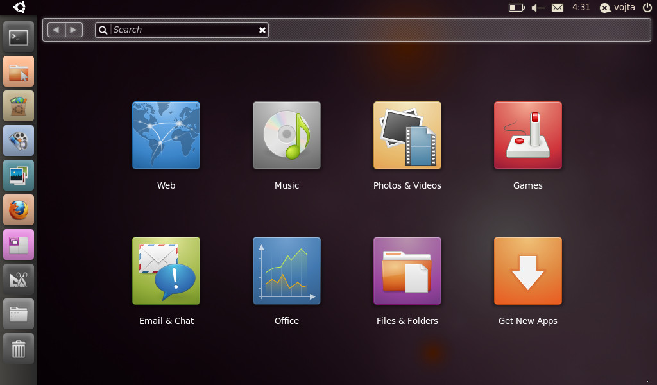
Task: Focus the Search input field
Action: pos(183,30)
